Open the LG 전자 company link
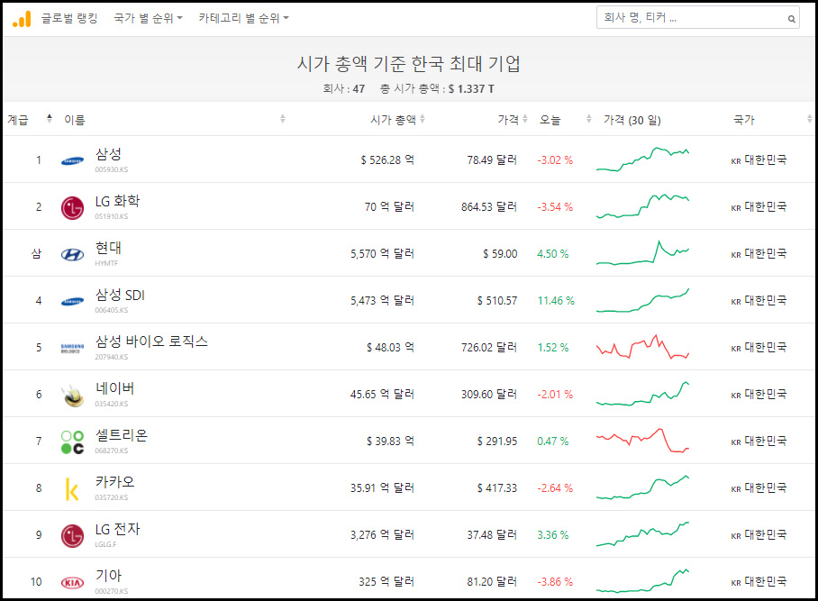Screen dimensions: 818x601 (117, 529)
